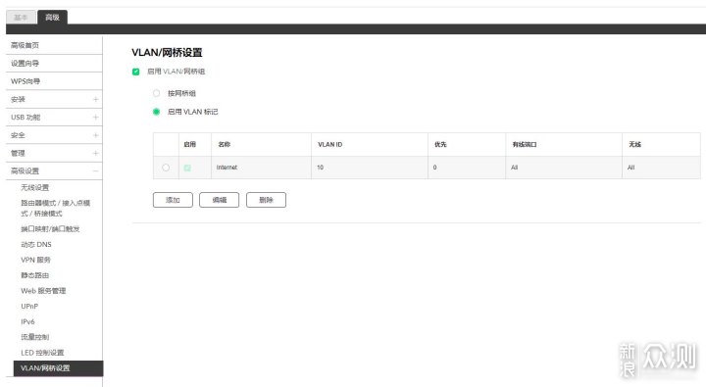Select the 高级 tab
The image size is (706, 387).
(x=52, y=17)
